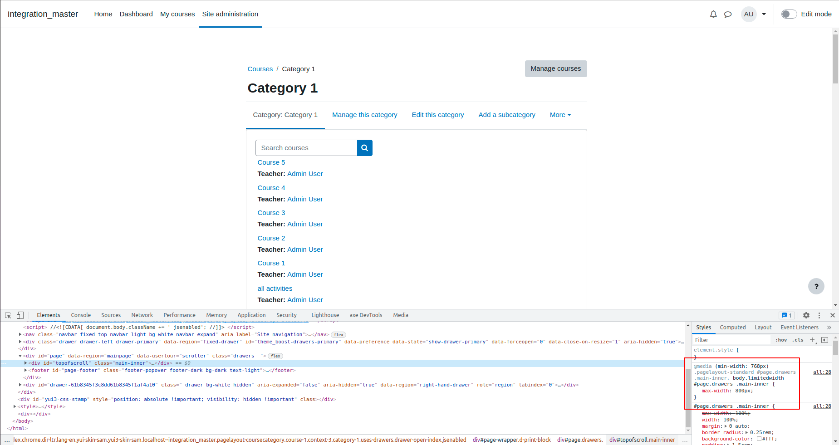Open Course 3 link
Screen dimensions: 839x445
271,213
